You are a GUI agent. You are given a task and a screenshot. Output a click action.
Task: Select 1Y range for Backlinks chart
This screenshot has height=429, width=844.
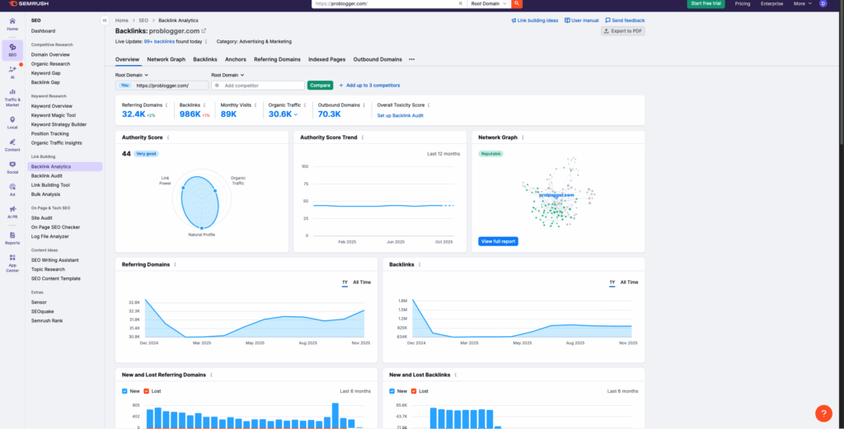tap(612, 282)
